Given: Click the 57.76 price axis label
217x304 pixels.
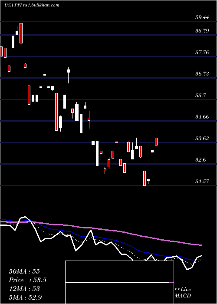Looking at the screenshot, I should point(202,53).
